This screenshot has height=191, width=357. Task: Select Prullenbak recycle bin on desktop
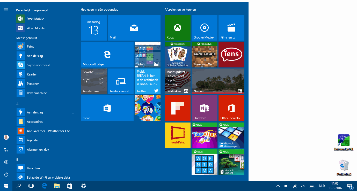(x=344, y=168)
